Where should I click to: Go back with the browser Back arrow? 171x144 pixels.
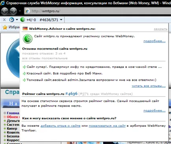(5, 11)
